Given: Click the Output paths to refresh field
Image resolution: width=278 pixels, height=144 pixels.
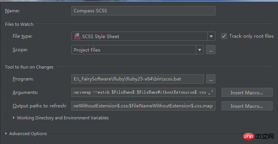Looking at the screenshot, I should (143, 106).
